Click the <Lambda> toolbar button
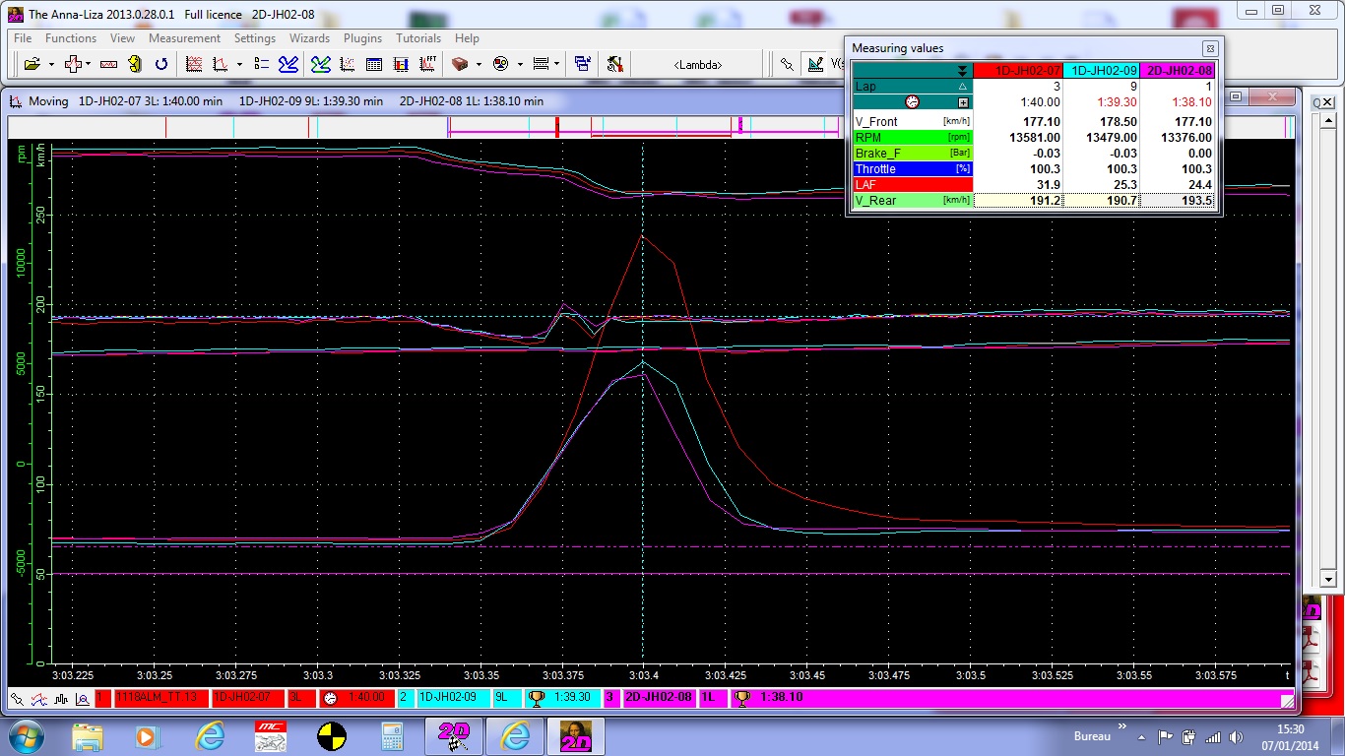This screenshot has width=1345, height=756. tap(697, 64)
